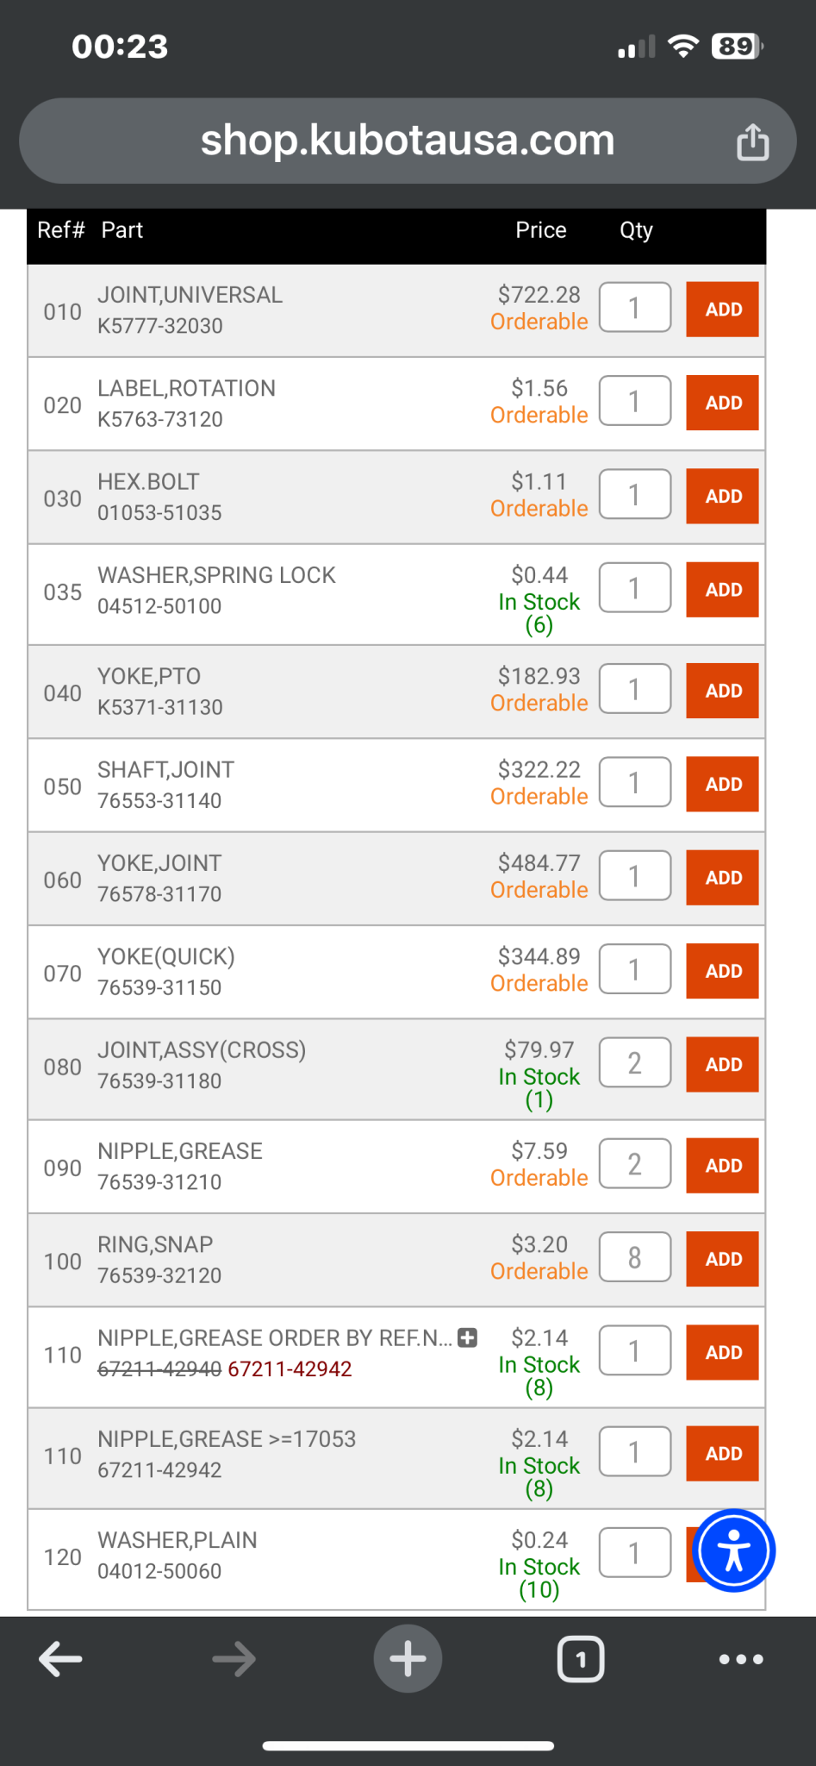Tap the browser forward arrow
Image resolution: width=816 pixels, height=1766 pixels.
pos(234,1658)
